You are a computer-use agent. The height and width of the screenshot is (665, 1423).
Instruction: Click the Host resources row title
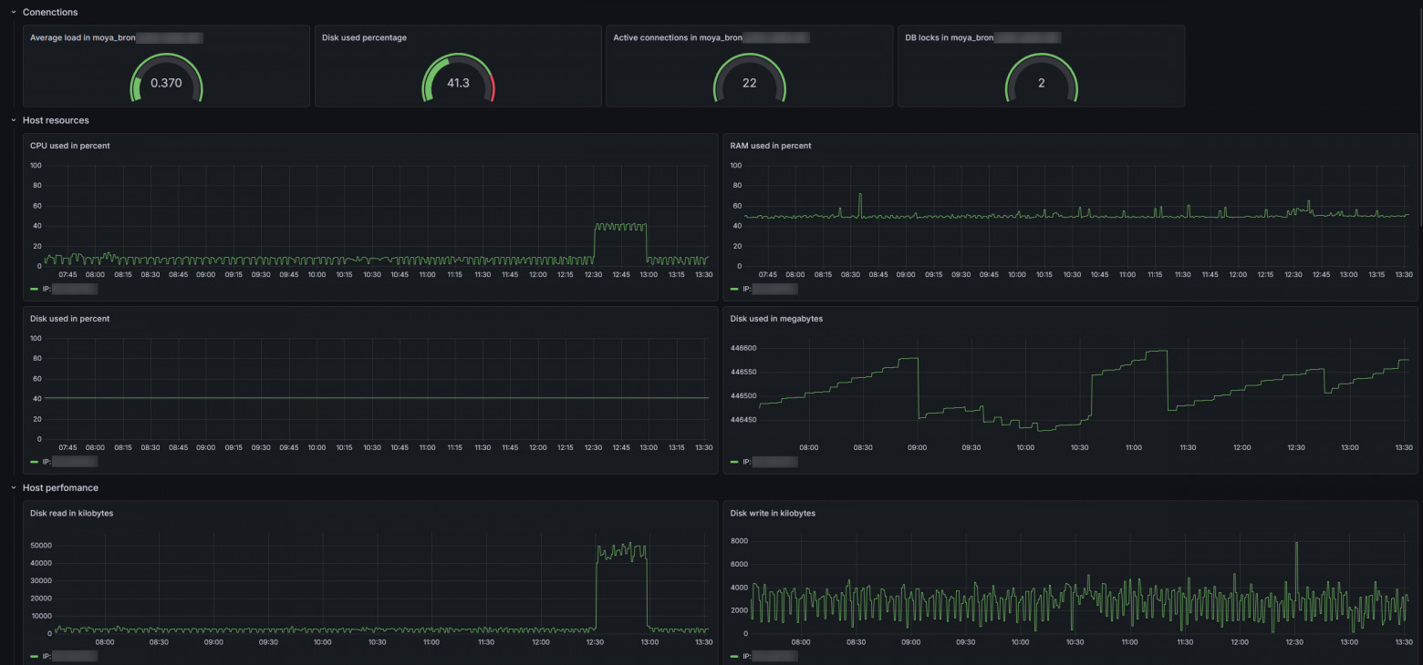56,120
